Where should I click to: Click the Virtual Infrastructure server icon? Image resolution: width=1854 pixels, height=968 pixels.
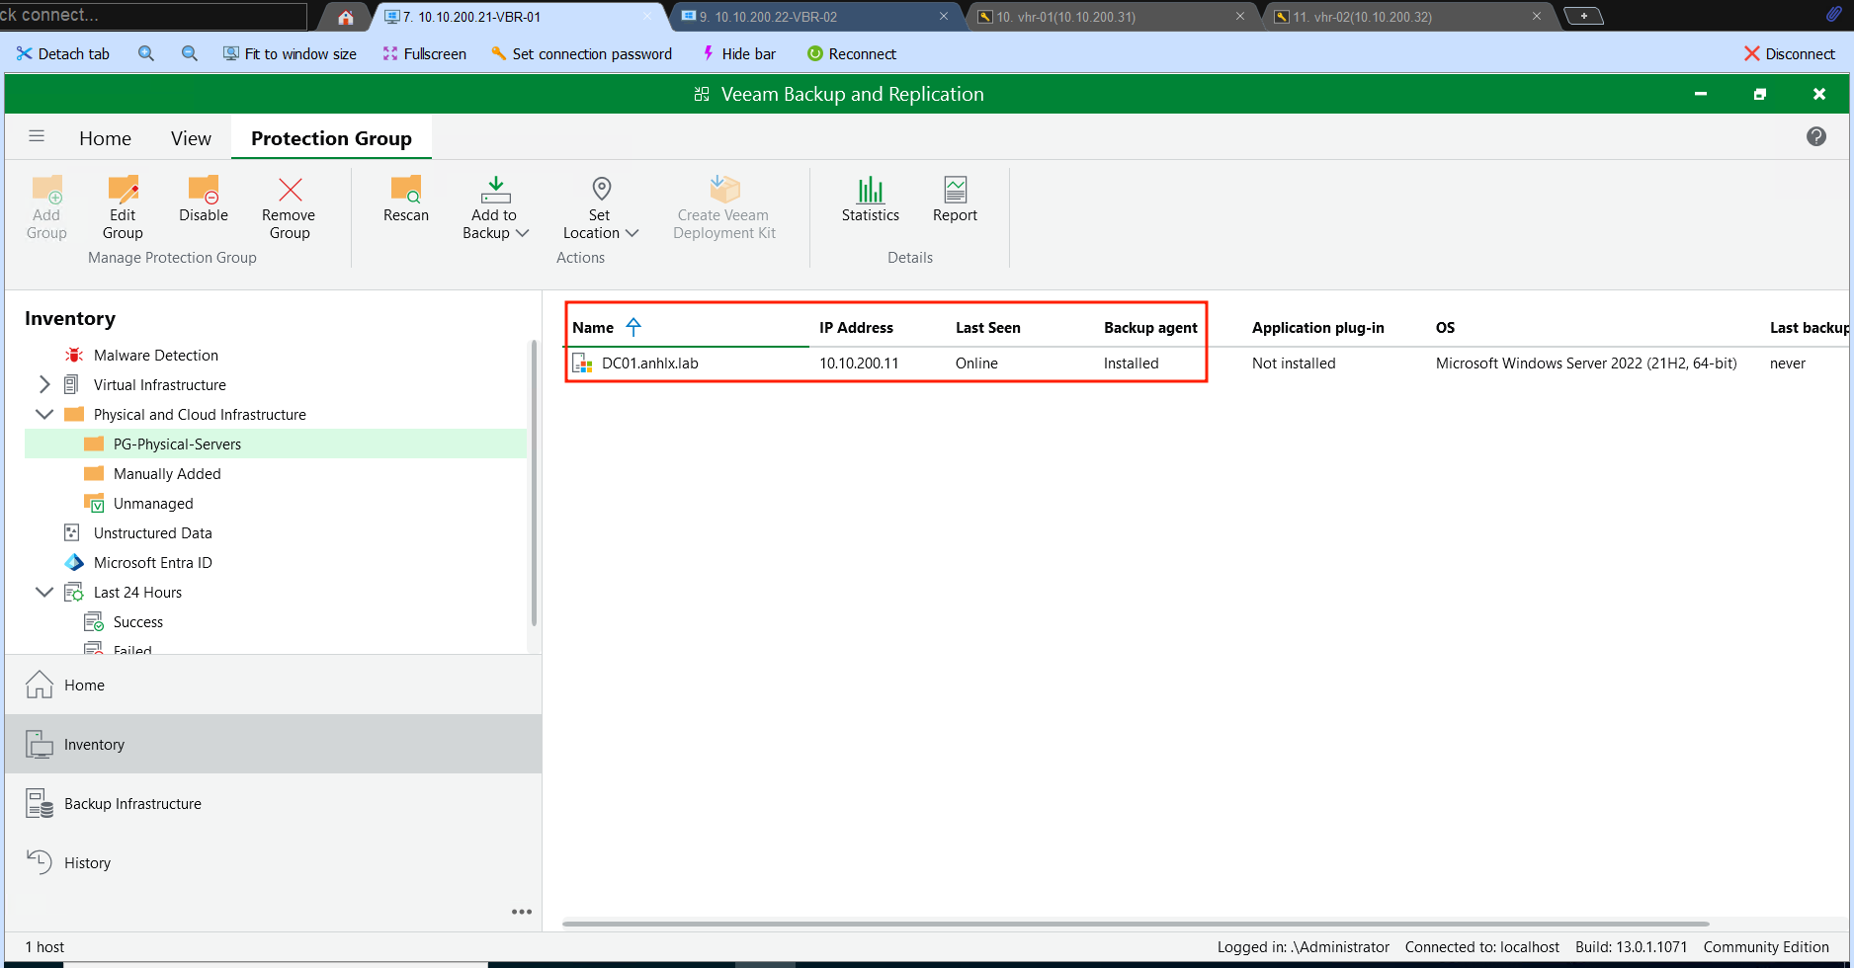coord(71,384)
